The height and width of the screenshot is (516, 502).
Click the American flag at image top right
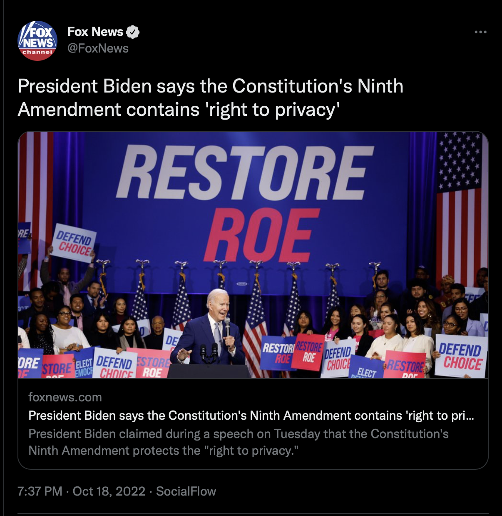click(461, 208)
